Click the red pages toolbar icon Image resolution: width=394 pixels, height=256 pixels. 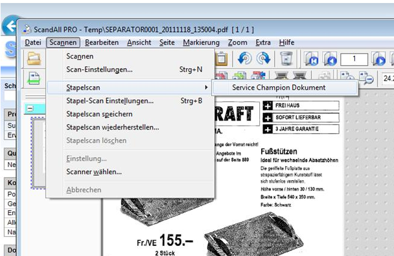[221, 76]
